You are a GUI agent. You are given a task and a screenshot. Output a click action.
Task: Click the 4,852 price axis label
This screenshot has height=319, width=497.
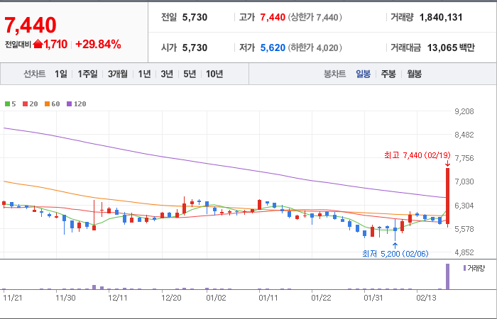point(464,252)
